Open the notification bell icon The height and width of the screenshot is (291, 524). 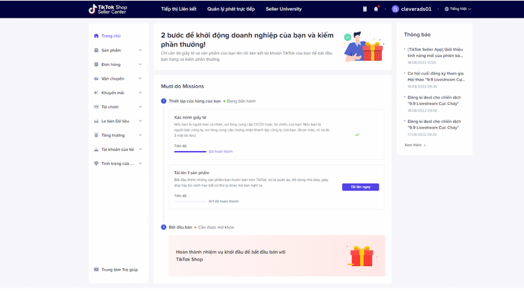[376, 9]
